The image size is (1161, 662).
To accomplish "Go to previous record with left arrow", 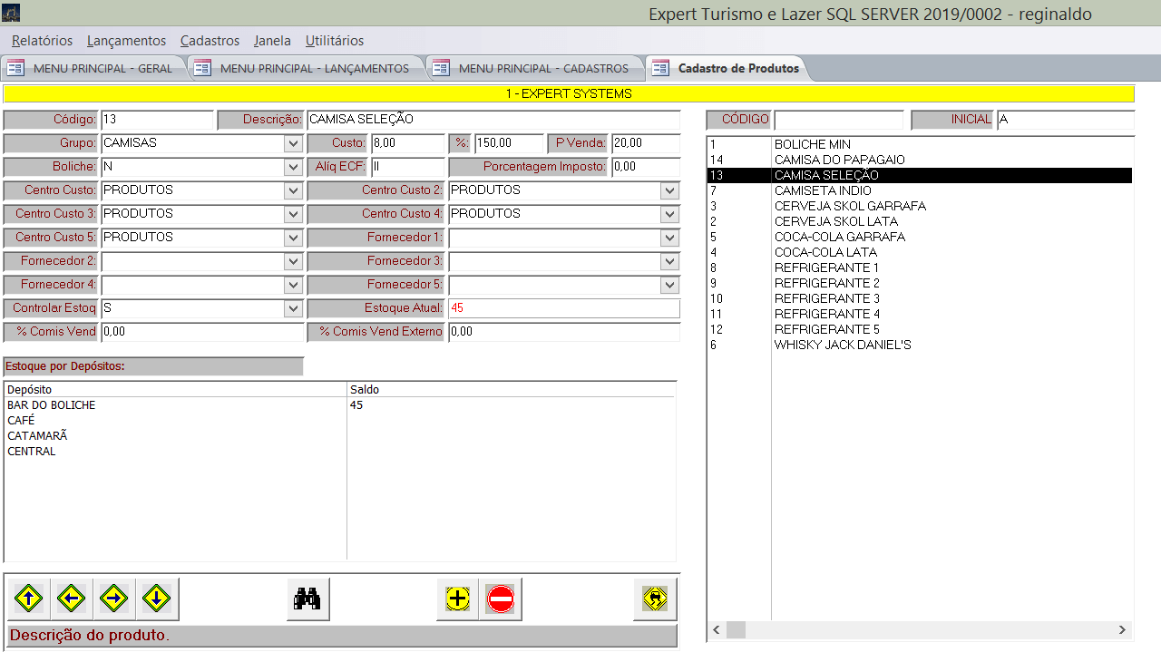I will [72, 599].
